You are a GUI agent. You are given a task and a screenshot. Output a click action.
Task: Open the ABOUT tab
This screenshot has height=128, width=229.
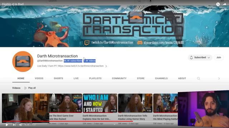pyautogui.click(x=182, y=78)
